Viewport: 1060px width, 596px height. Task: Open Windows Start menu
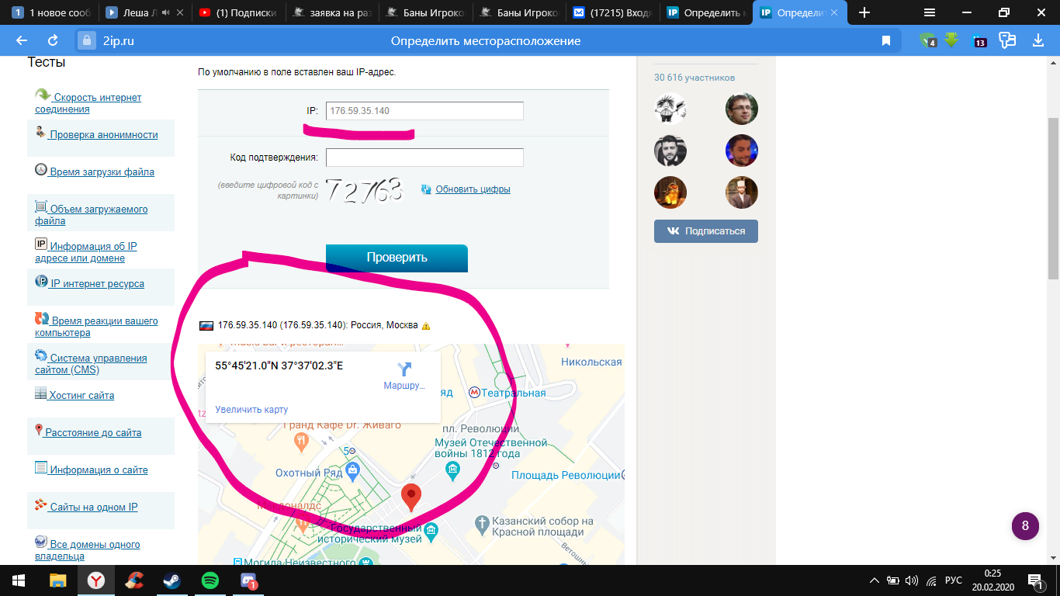click(19, 580)
